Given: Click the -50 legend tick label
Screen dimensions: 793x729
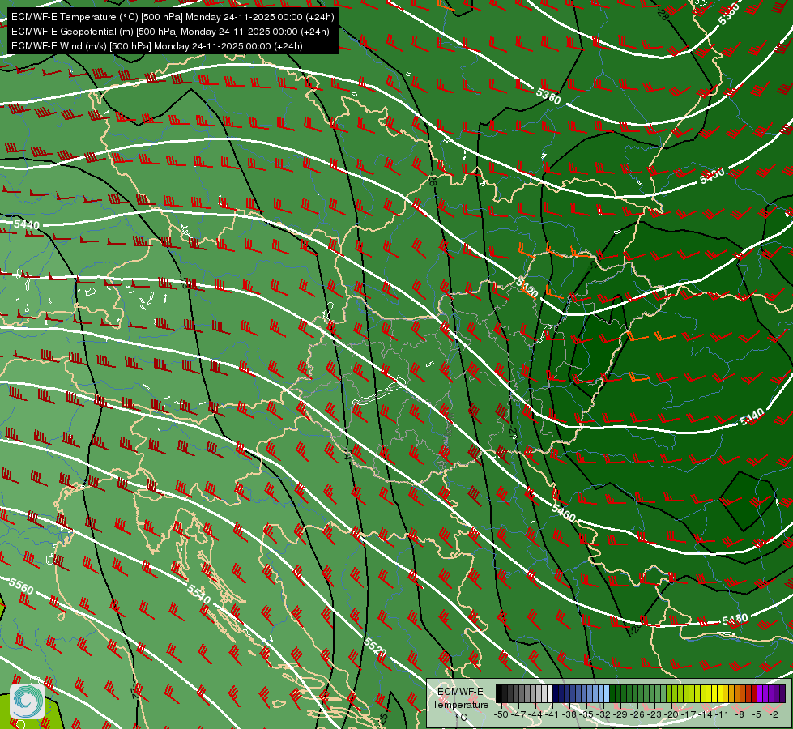Looking at the screenshot, I should click(x=501, y=714).
